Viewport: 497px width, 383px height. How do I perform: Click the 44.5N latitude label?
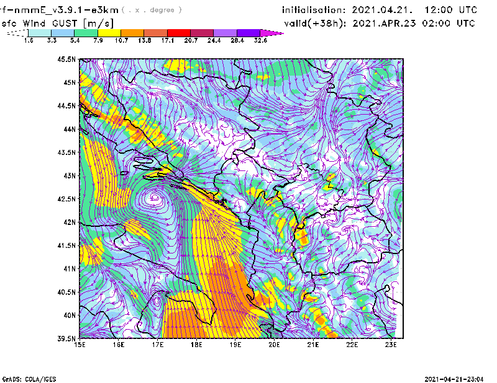click(66, 105)
